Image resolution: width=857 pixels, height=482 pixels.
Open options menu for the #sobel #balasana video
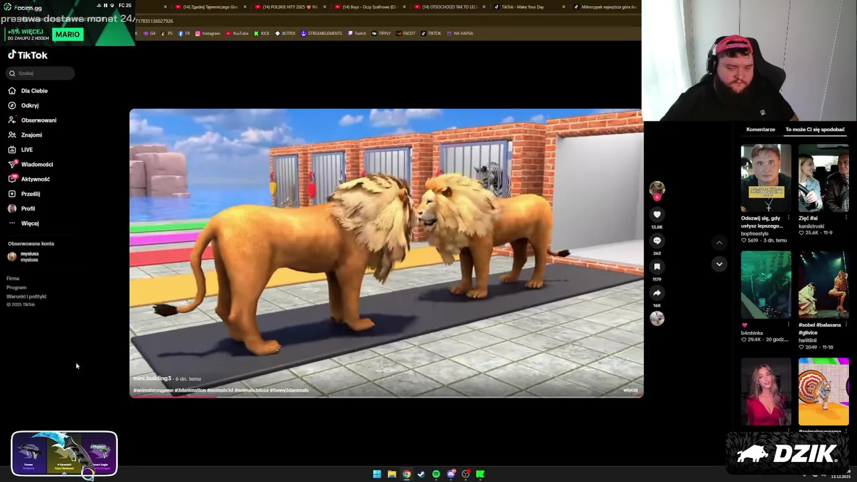(x=846, y=325)
